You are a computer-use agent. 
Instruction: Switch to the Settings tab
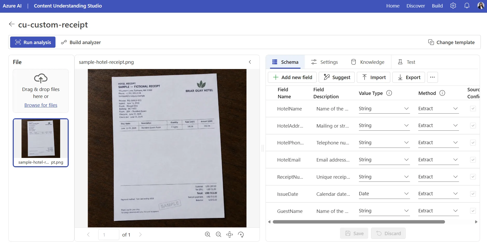(324, 62)
